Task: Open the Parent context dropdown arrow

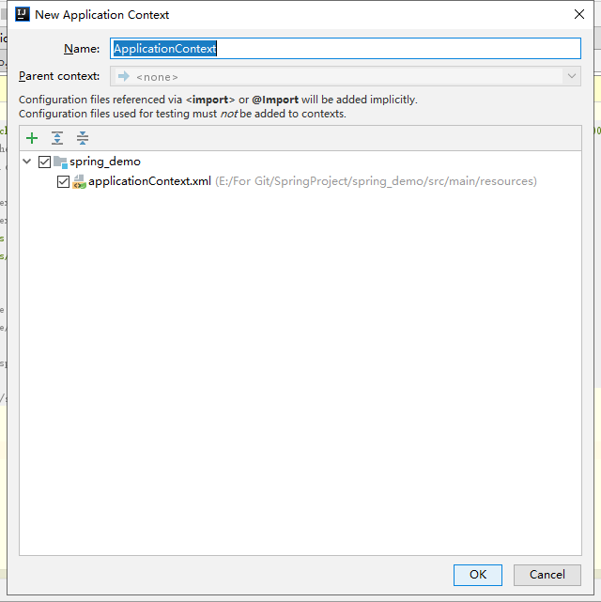Action: [572, 76]
